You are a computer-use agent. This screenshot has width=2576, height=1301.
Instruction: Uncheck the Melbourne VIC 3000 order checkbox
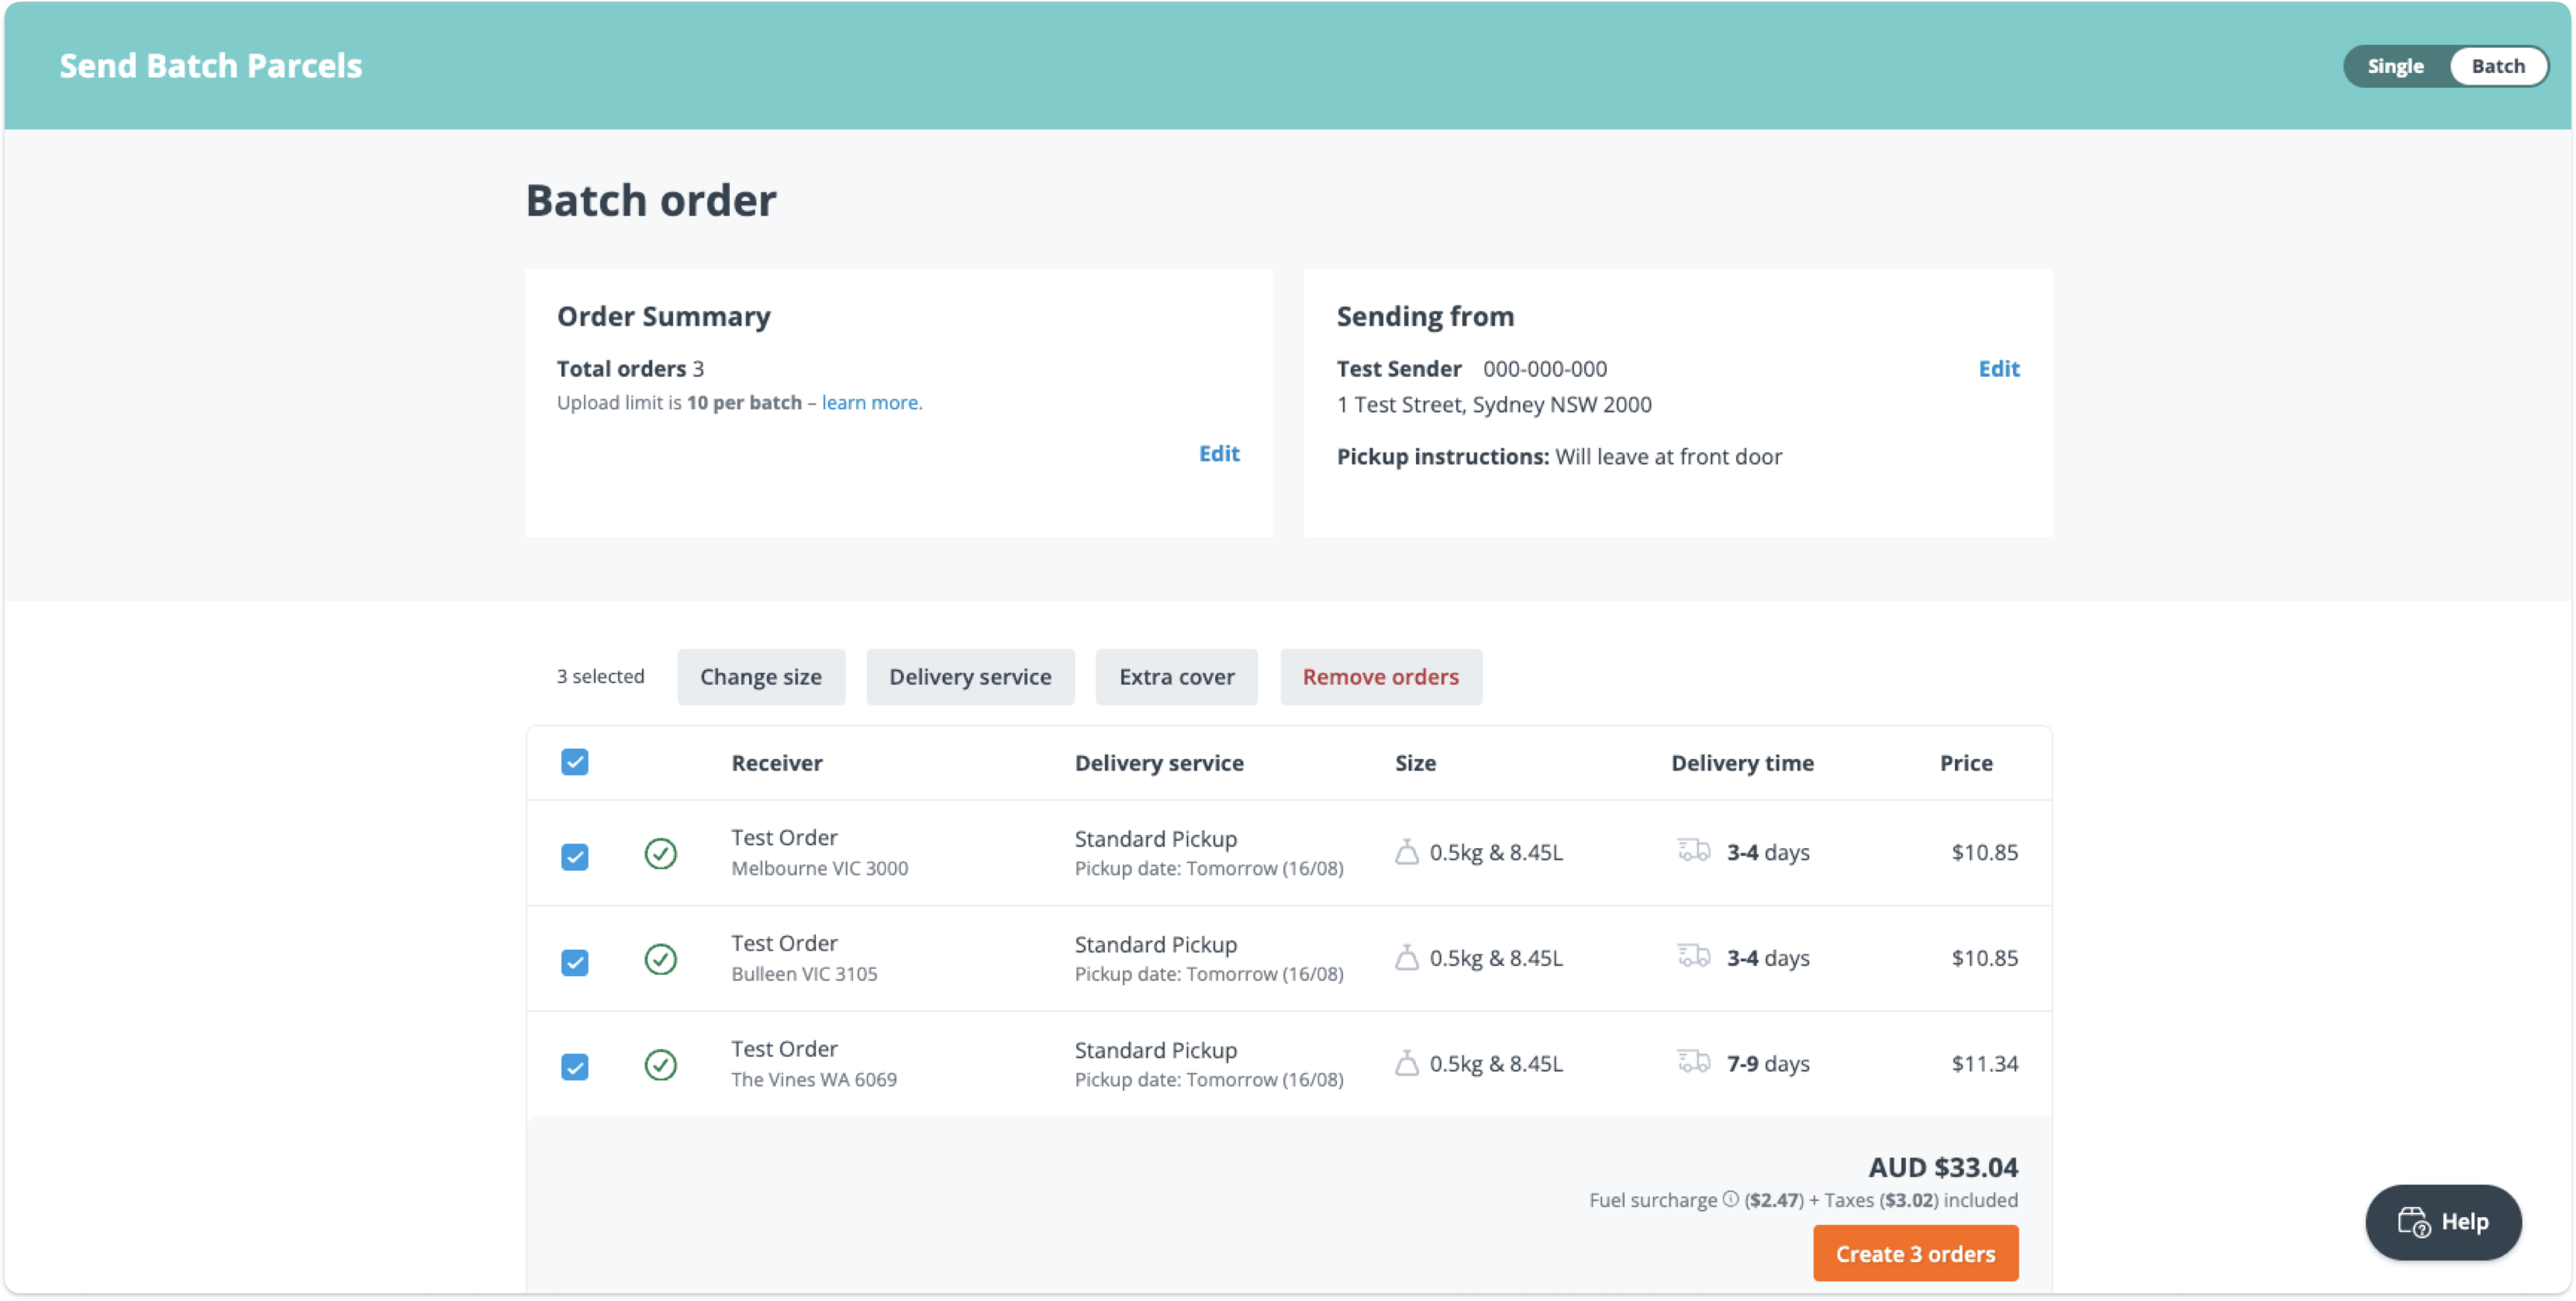[x=574, y=857]
